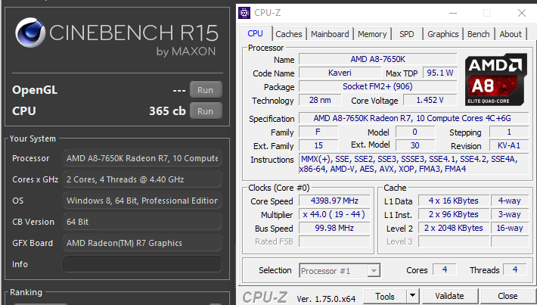537x305 pixels.
Task: Run the OpenGL benchmark
Action: tap(205, 89)
